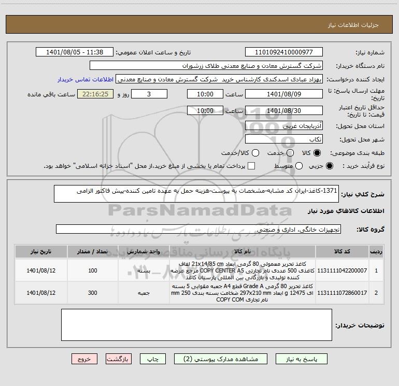Click the price validity hour field 10:00
This screenshot has width=399, height=386.
(x=205, y=110)
